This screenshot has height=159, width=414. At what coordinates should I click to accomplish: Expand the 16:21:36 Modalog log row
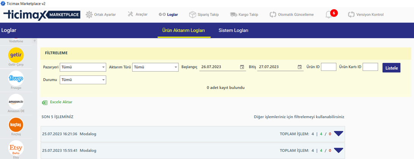click(338, 134)
